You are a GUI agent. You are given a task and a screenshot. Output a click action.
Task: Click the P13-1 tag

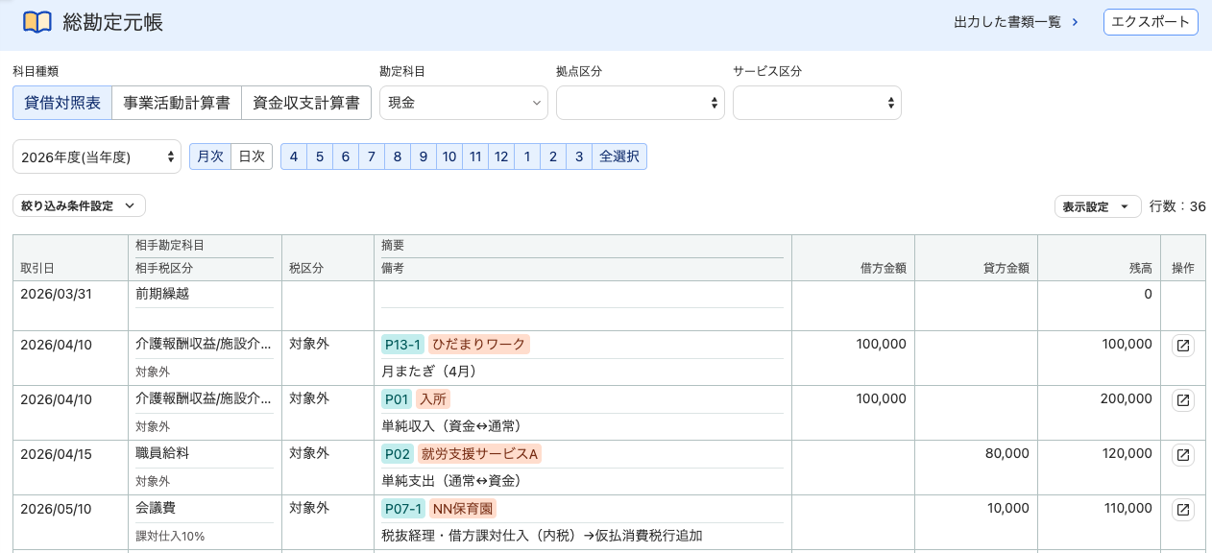point(402,344)
